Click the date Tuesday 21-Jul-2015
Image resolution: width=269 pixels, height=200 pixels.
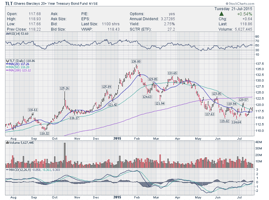[233, 9]
